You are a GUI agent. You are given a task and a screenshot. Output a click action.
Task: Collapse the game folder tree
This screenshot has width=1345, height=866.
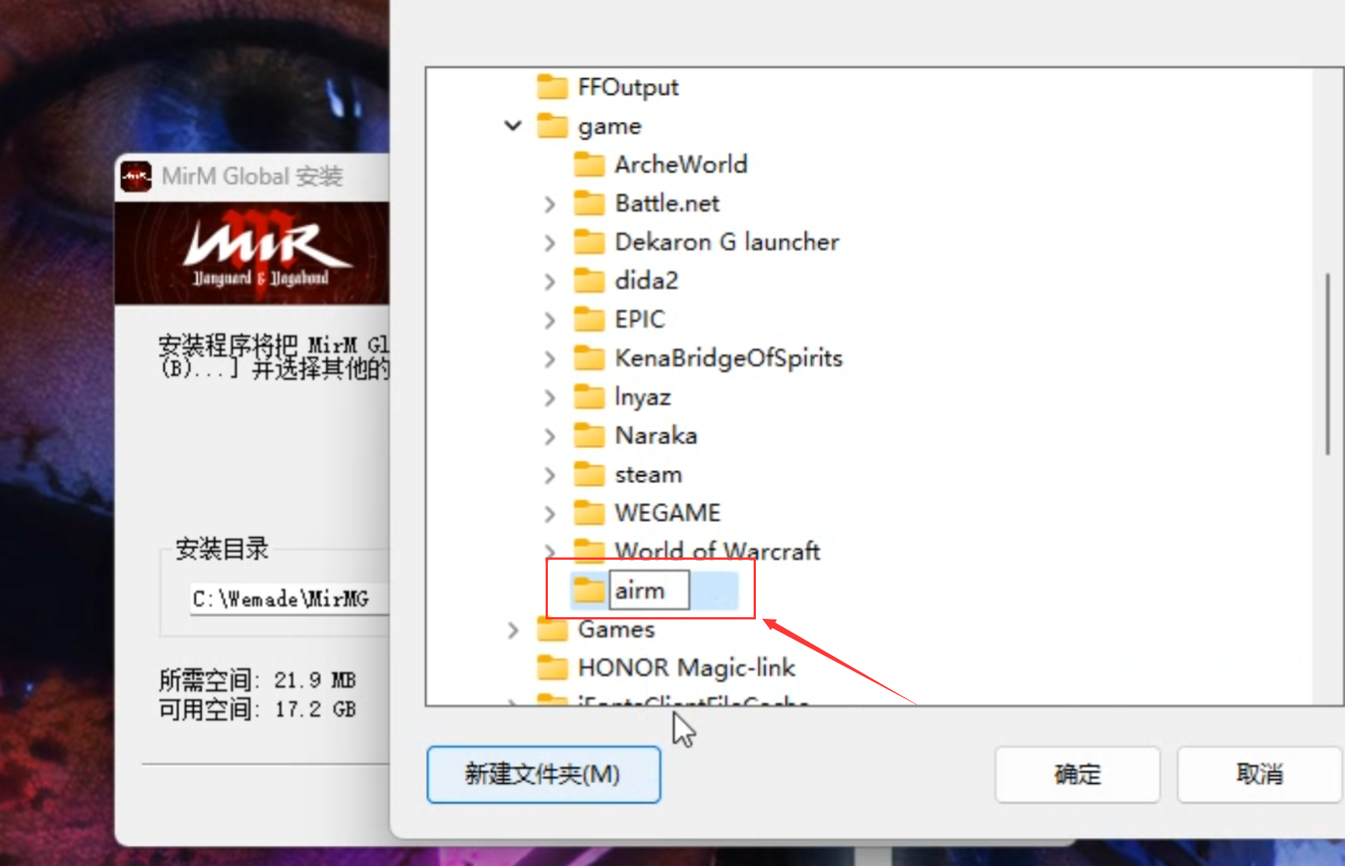(x=513, y=126)
